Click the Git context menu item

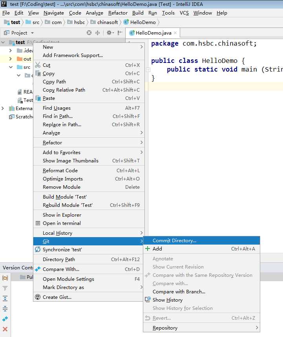pos(89,241)
